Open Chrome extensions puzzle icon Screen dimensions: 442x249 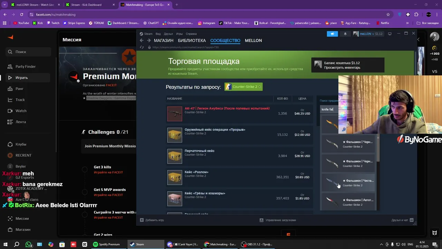pos(416,15)
